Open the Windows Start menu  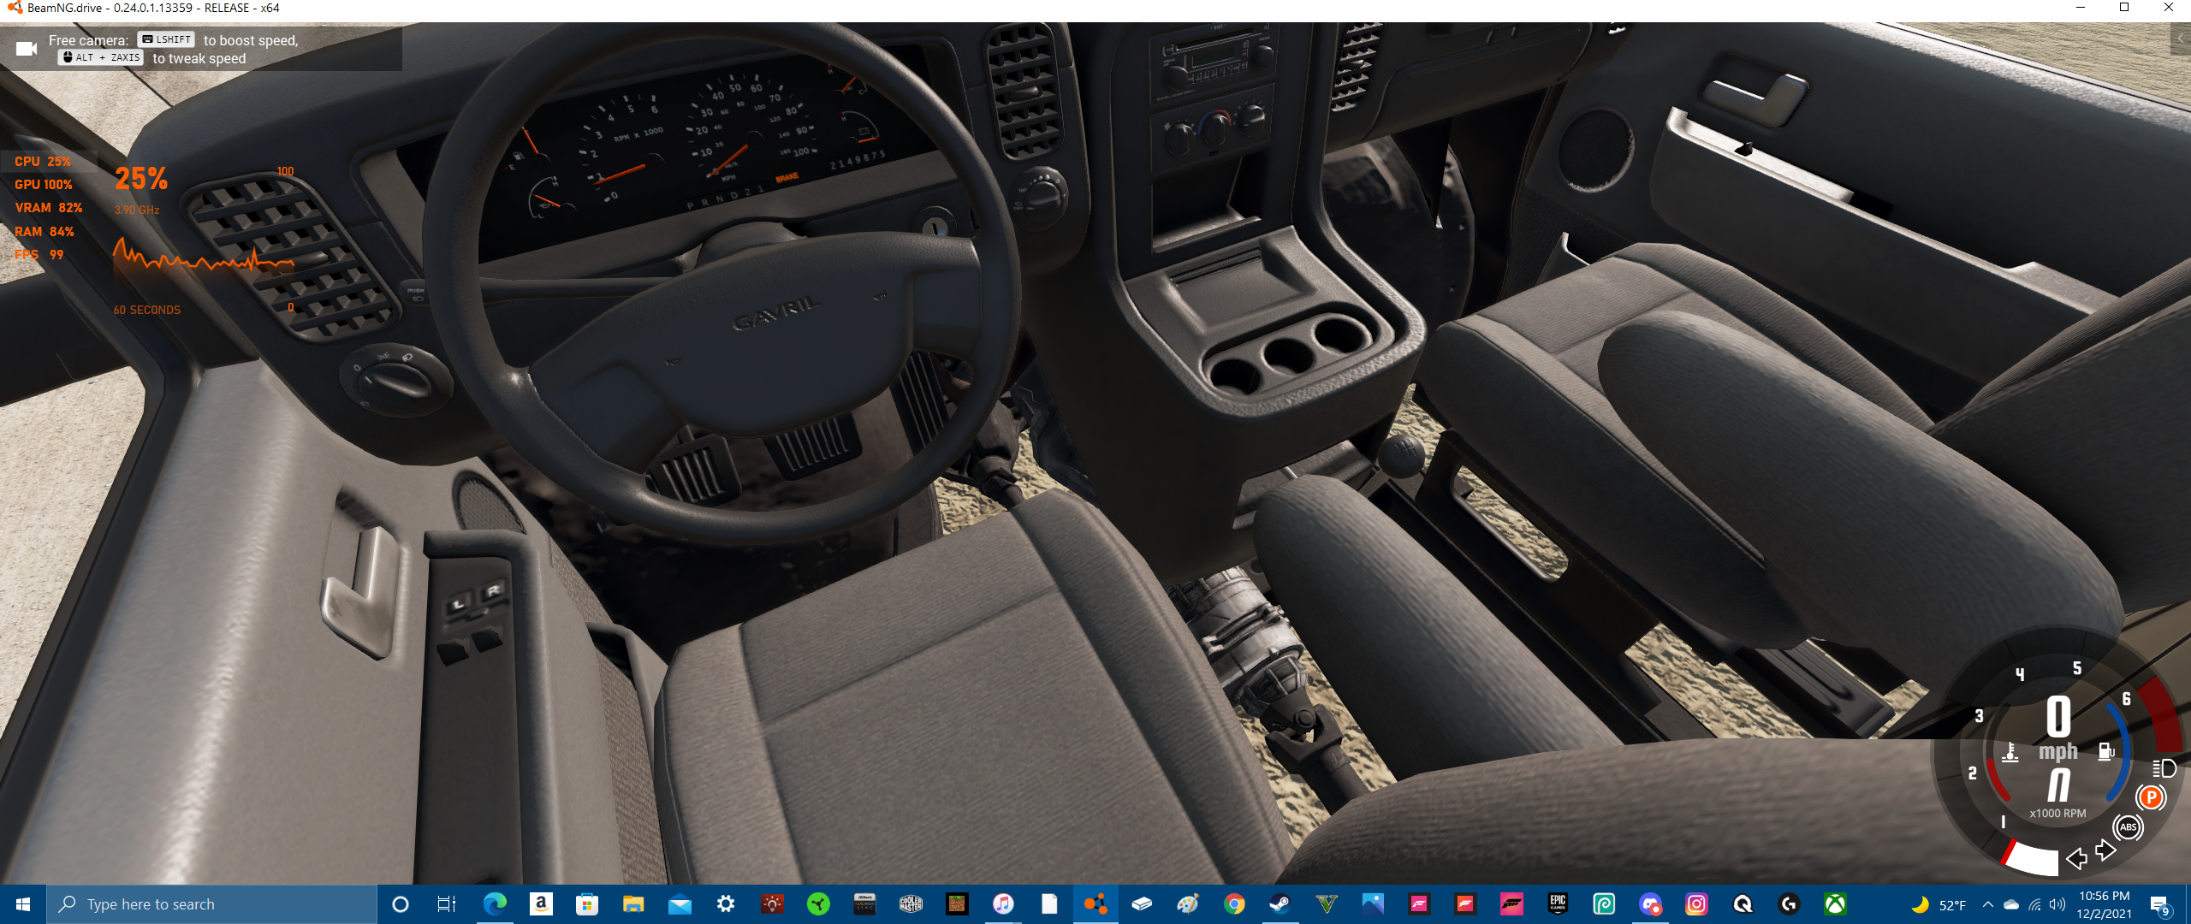click(x=23, y=904)
